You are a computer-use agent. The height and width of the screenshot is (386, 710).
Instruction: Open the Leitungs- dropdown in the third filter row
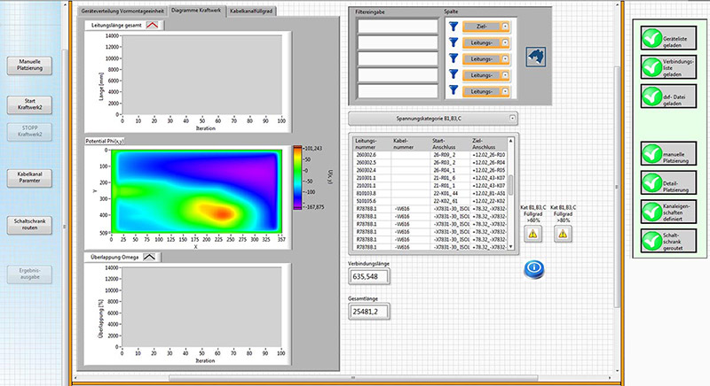tap(486, 59)
